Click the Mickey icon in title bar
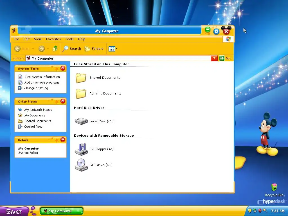Image resolution: width=288 pixels, height=216 pixels. coord(14,30)
